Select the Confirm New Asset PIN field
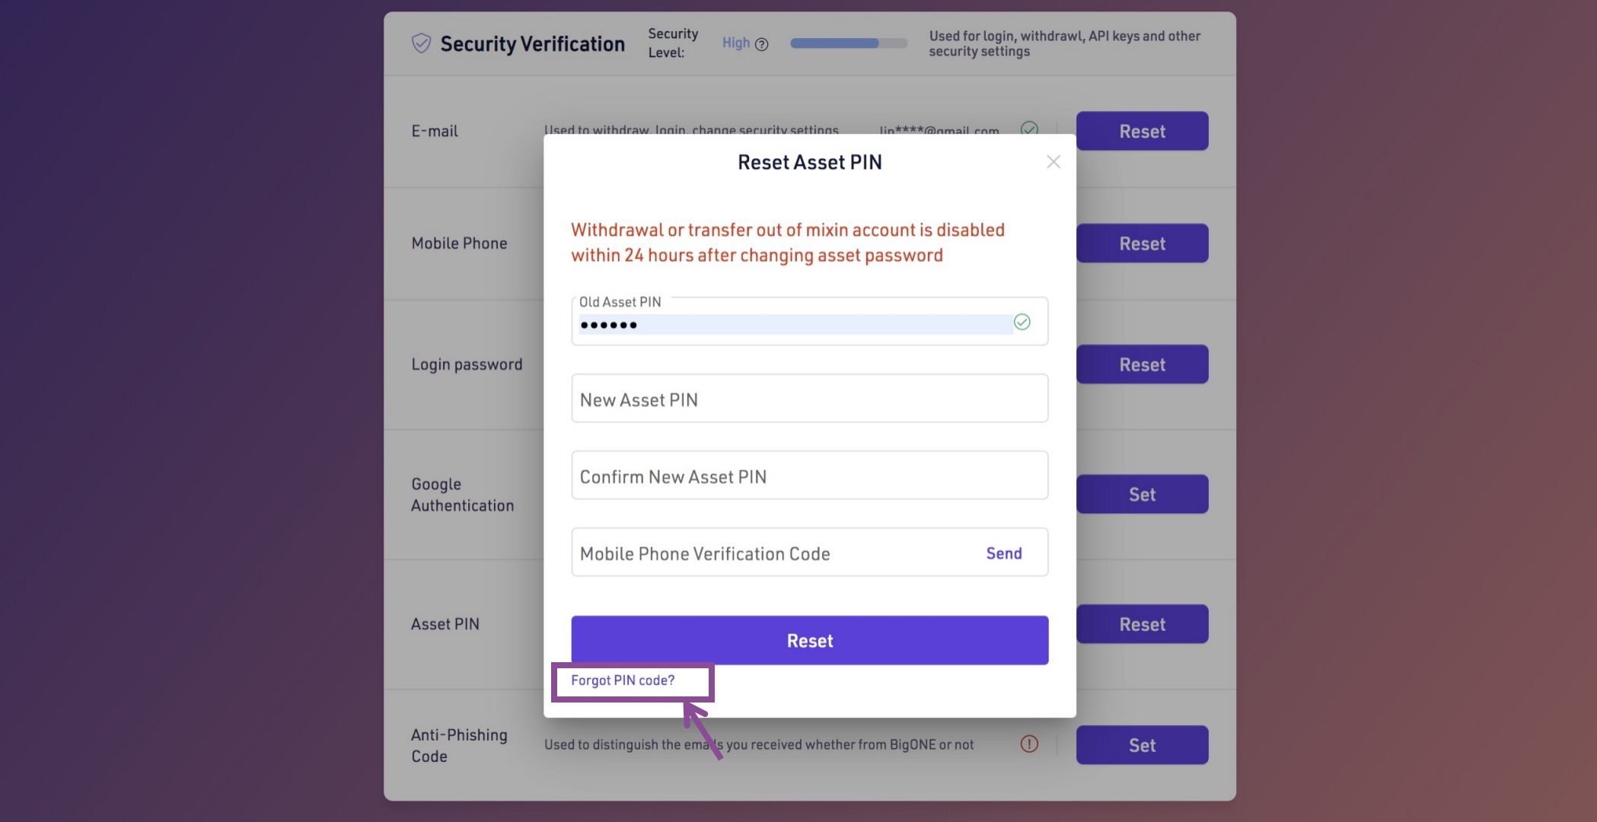1597x822 pixels. tap(809, 476)
